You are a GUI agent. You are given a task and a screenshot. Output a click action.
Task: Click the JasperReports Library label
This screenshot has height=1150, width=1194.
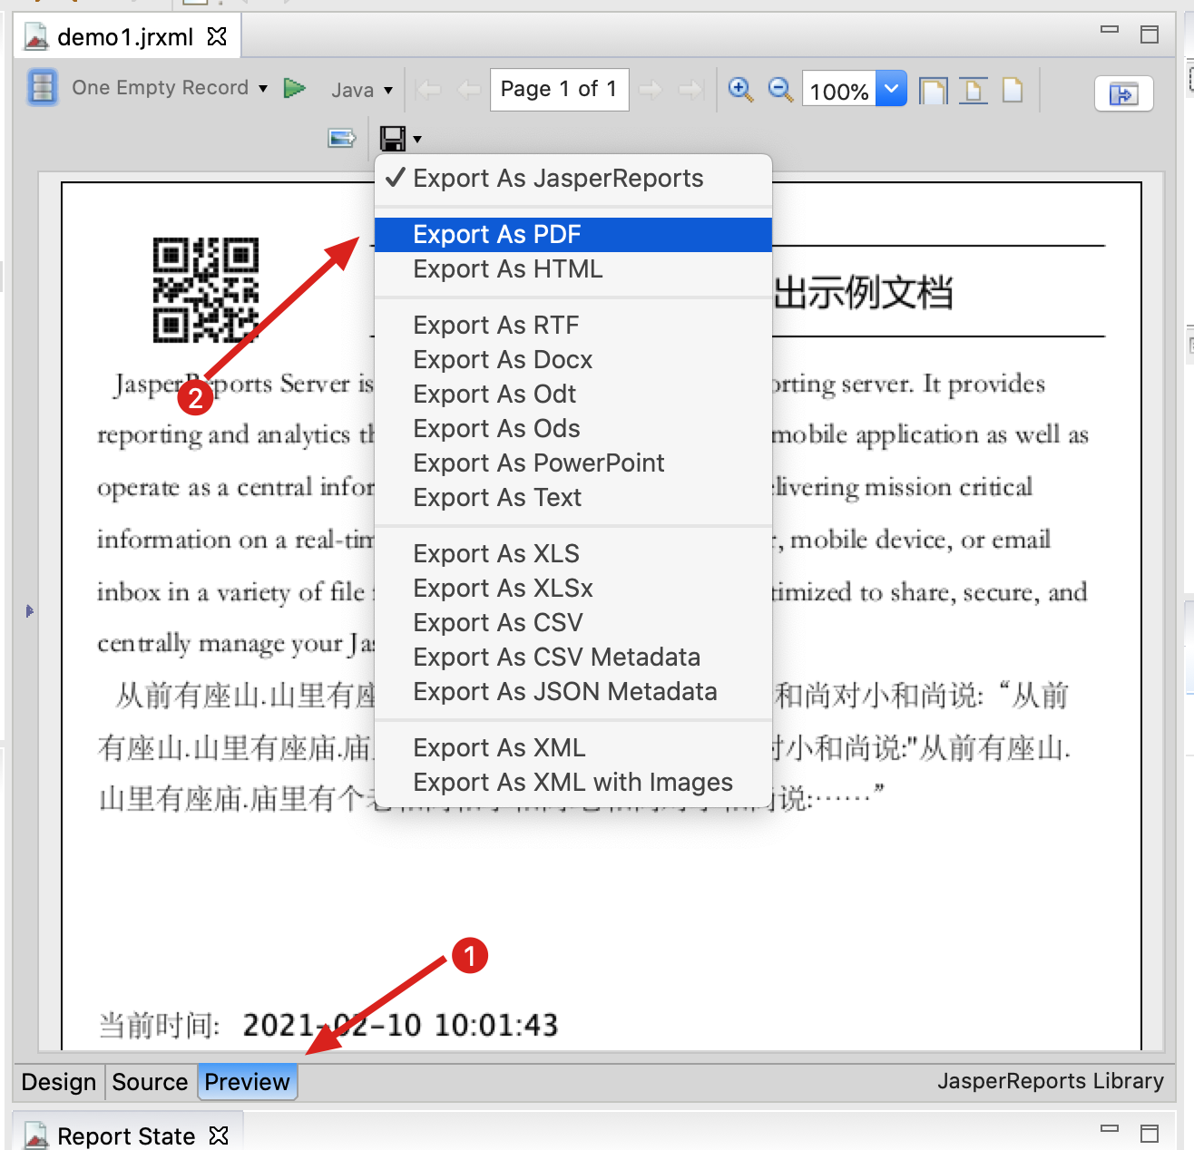pyautogui.click(x=1051, y=1081)
